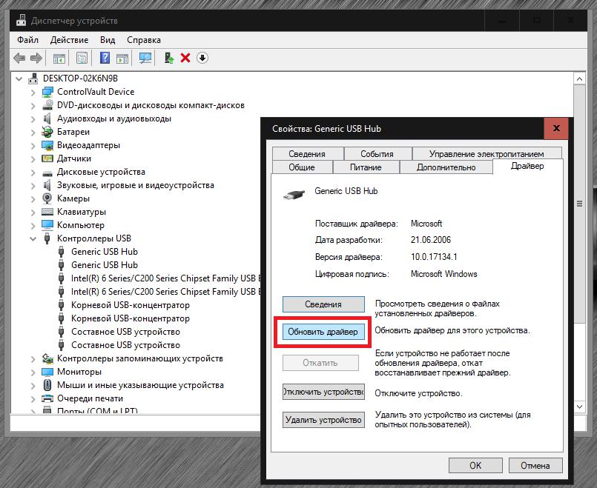Click the Сведения driver details button
This screenshot has width=597, height=488.
tap(323, 304)
